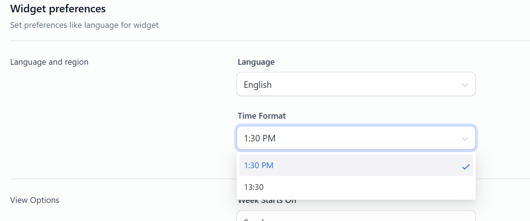Click the Widget preferences heading

pos(58,8)
